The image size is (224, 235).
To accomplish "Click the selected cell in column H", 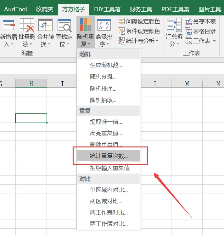I will pyautogui.click(x=31, y=118).
